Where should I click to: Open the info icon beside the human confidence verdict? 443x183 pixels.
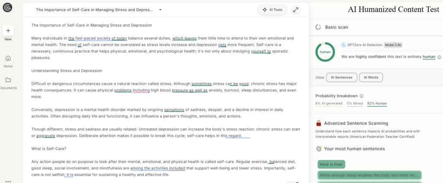pos(440,57)
